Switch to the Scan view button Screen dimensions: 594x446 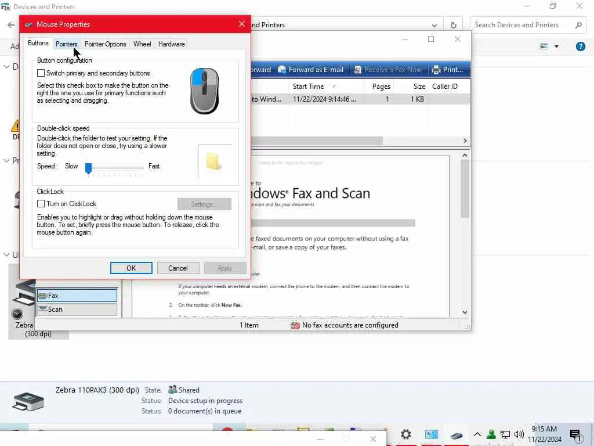77,310
